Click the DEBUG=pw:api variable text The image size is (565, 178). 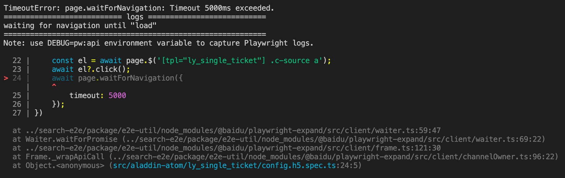74,43
